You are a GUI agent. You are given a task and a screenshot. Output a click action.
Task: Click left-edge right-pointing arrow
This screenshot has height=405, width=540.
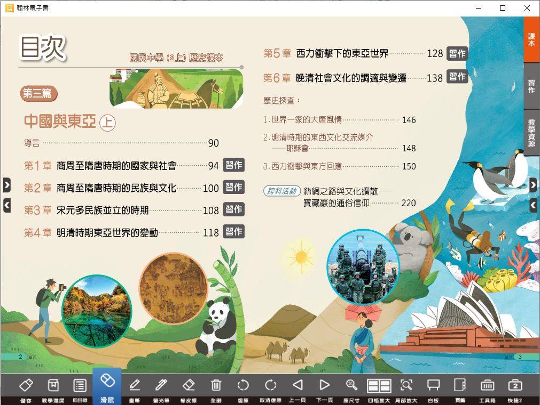coord(7,185)
